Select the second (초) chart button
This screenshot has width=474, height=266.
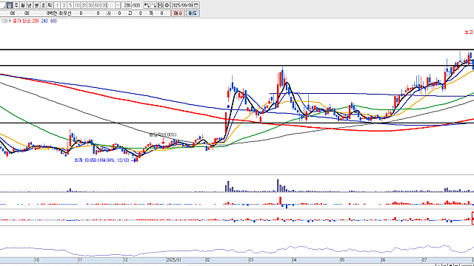[x=43, y=5]
